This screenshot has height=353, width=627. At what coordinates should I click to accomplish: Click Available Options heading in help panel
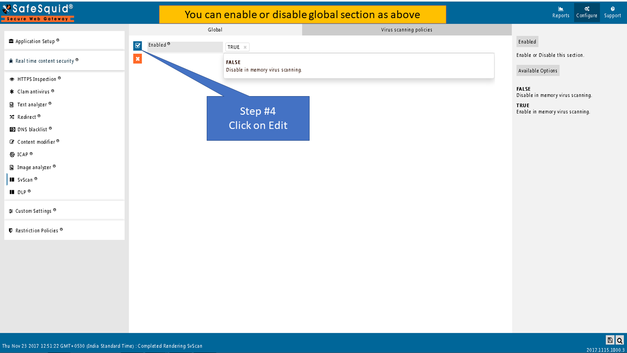pyautogui.click(x=538, y=71)
